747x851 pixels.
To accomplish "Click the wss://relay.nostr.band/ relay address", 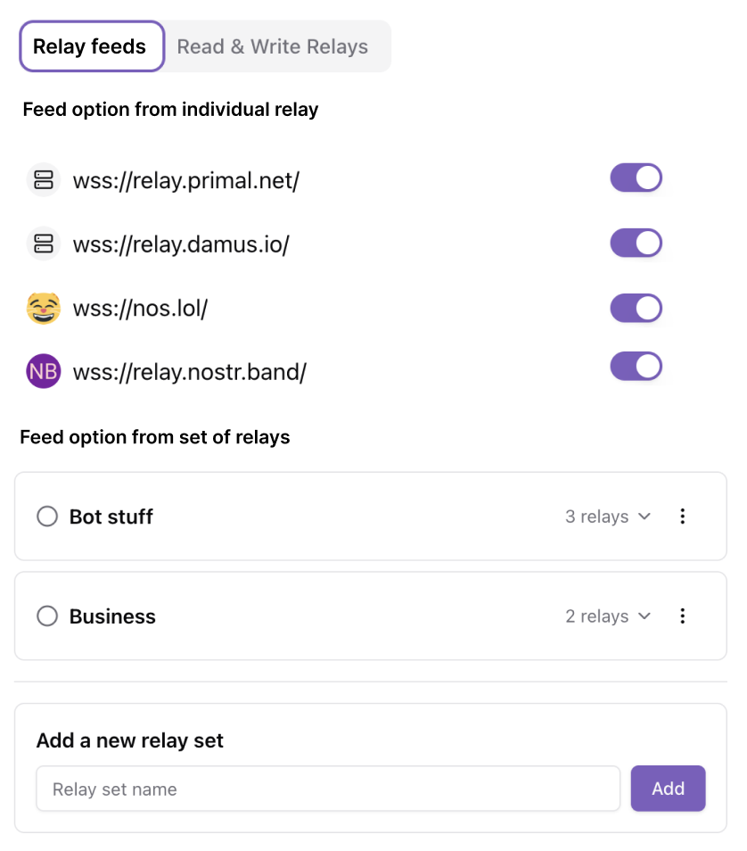I will click(x=190, y=372).
